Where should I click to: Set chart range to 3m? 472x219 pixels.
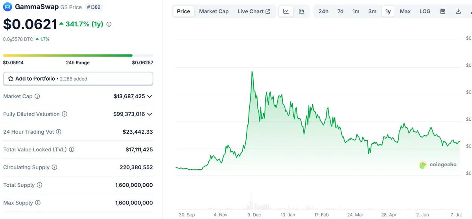pos(372,11)
